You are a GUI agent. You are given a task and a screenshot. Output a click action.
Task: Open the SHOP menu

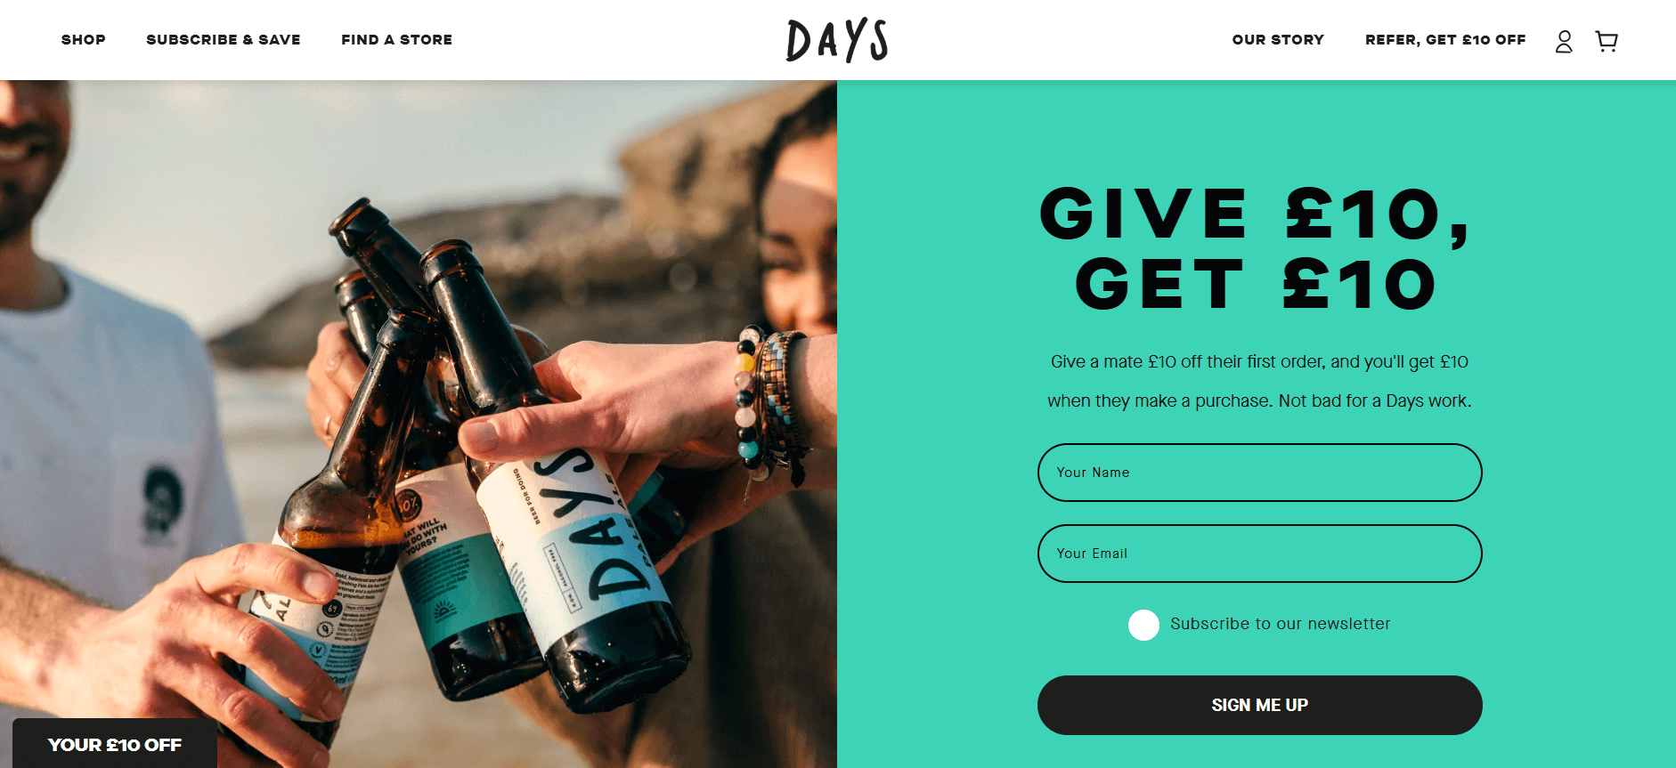(84, 39)
